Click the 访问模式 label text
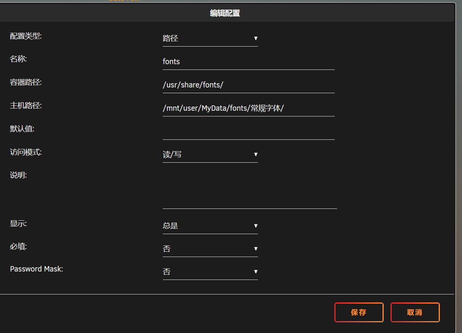 click(x=26, y=152)
